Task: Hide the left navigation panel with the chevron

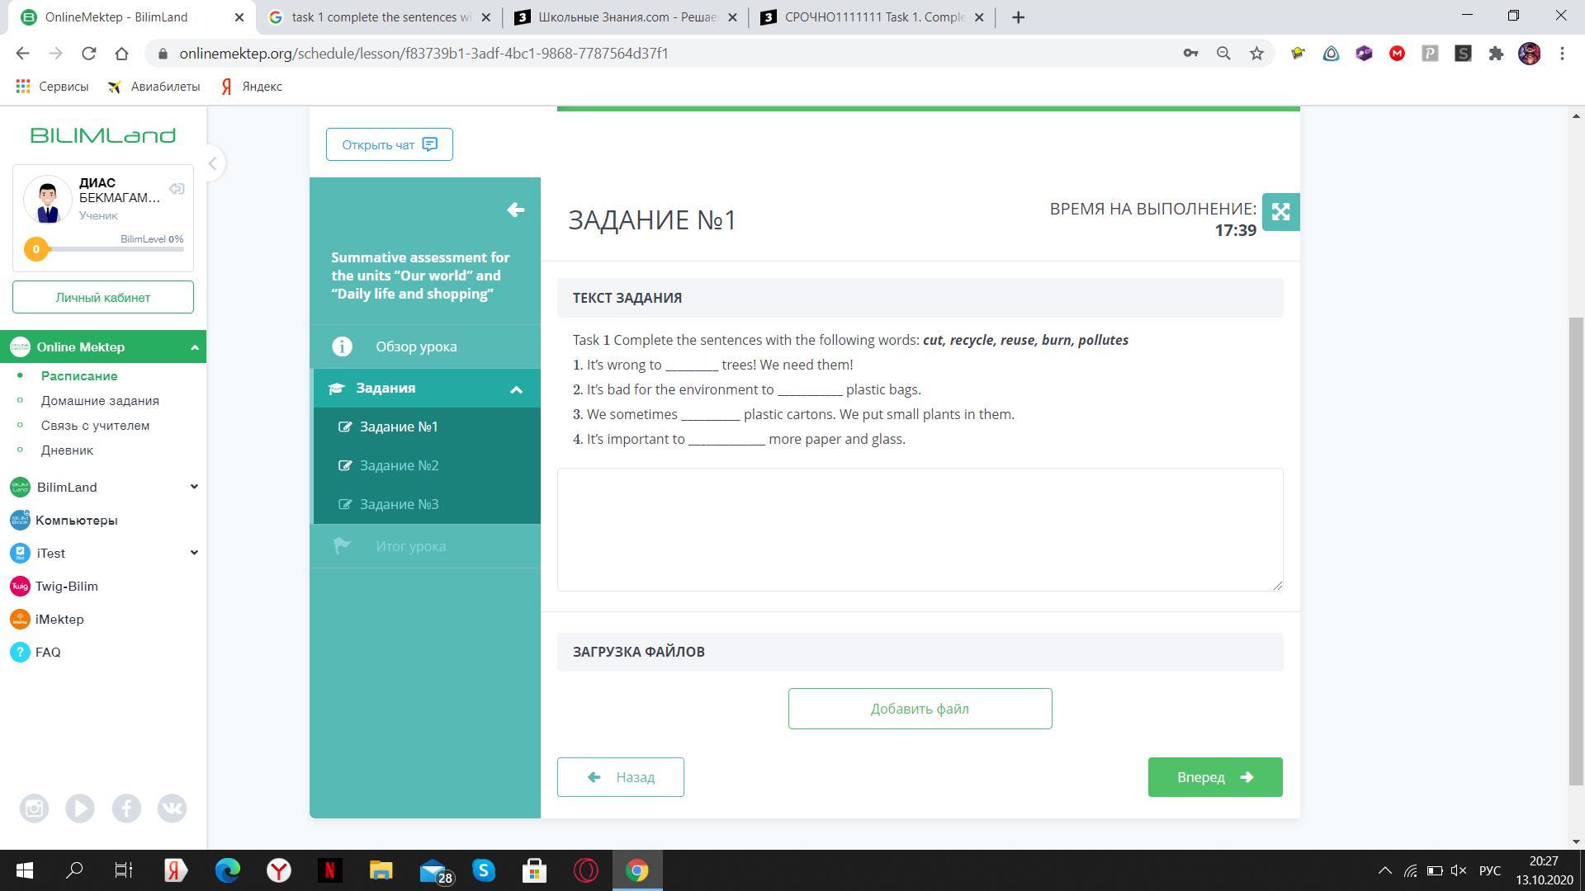Action: (212, 163)
